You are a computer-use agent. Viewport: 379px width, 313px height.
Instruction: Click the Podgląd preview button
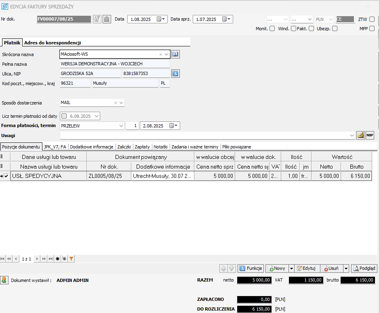pyautogui.click(x=364, y=268)
